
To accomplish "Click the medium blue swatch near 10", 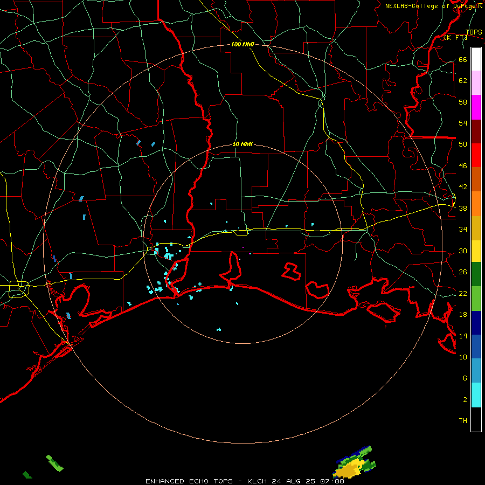I will point(476,347).
